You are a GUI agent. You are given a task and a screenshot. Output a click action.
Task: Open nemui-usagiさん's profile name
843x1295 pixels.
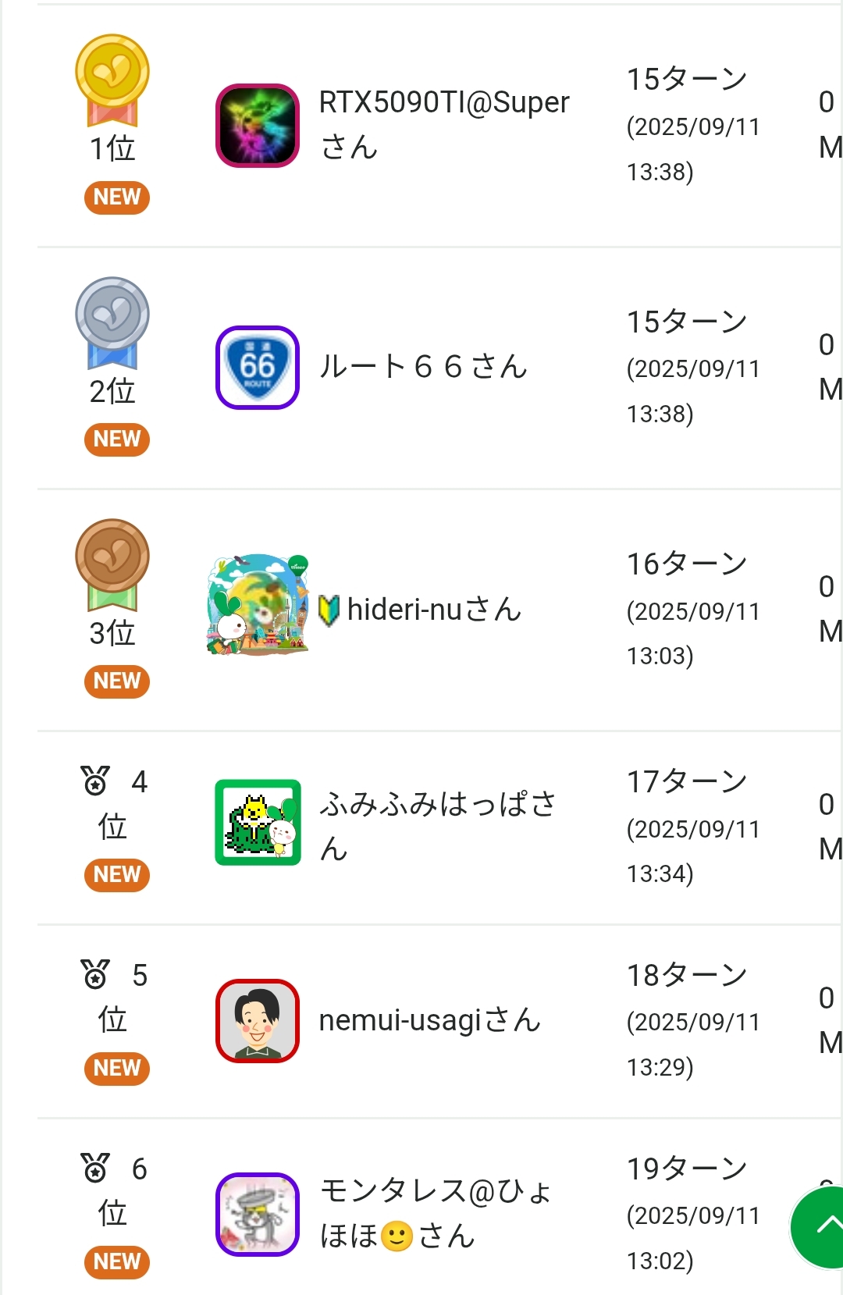click(429, 1020)
